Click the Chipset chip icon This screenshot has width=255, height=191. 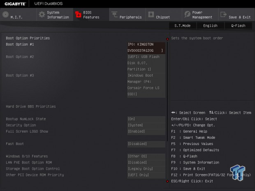click(x=151, y=14)
